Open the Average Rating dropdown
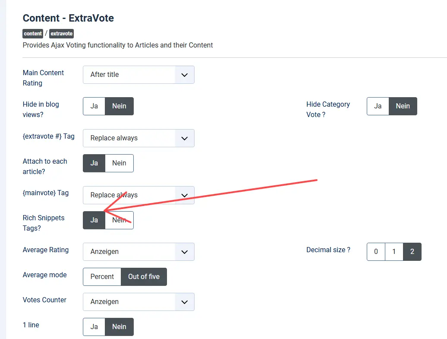This screenshot has height=339, width=447. tap(139, 252)
